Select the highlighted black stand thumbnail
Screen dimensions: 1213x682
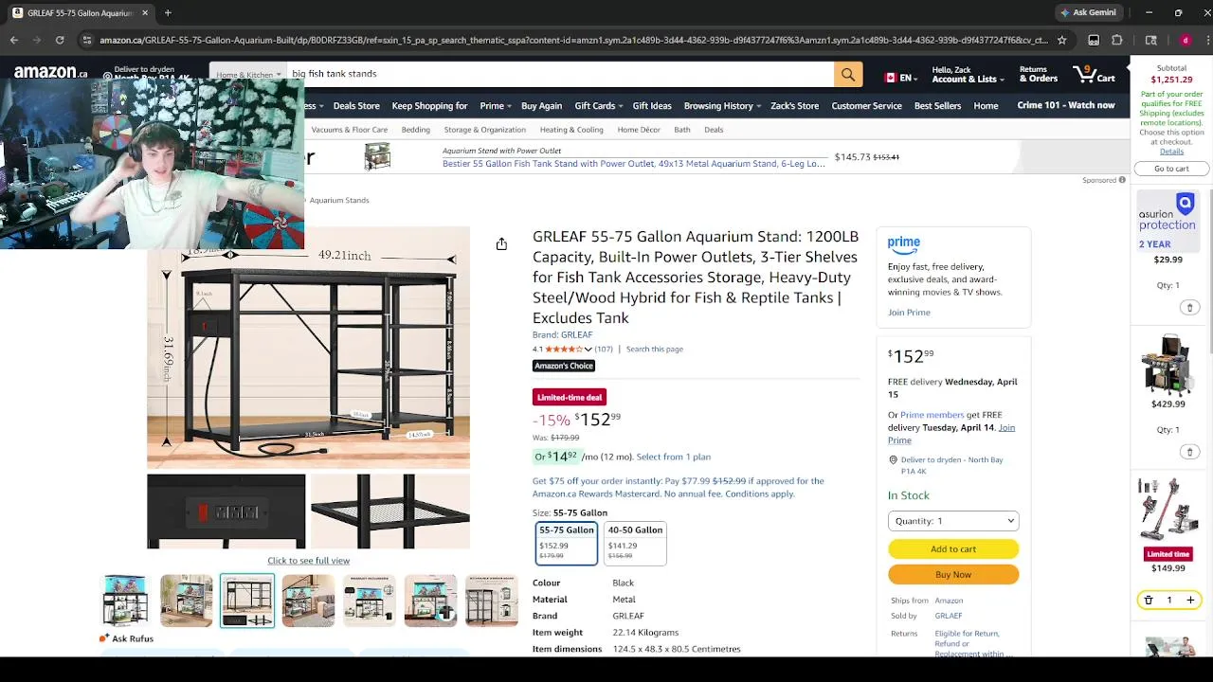point(247,601)
